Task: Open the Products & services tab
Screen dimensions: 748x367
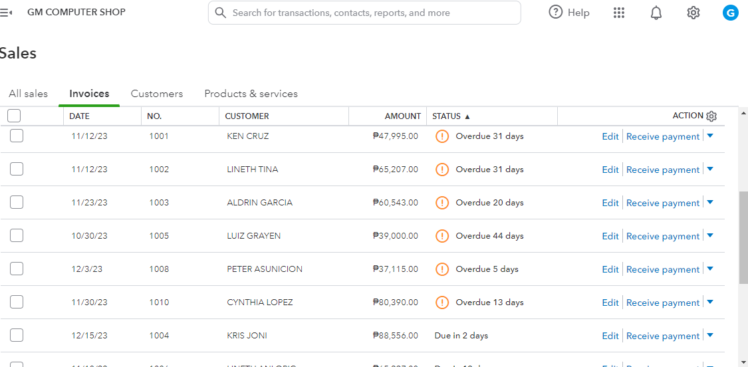Action: pos(251,94)
